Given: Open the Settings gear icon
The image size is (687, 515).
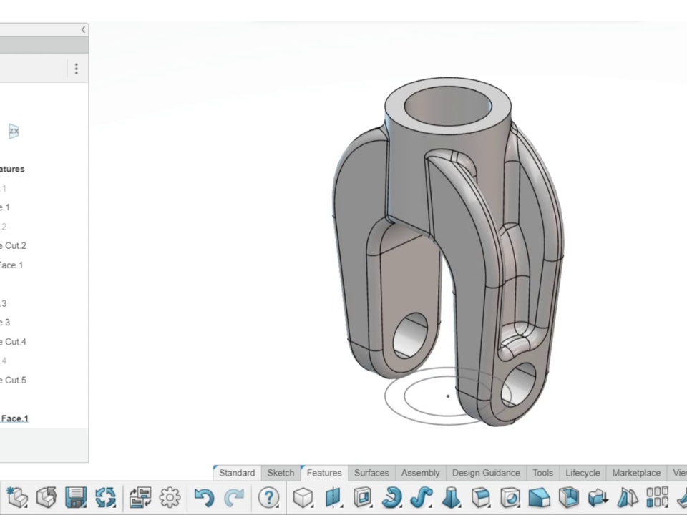Looking at the screenshot, I should pyautogui.click(x=170, y=498).
